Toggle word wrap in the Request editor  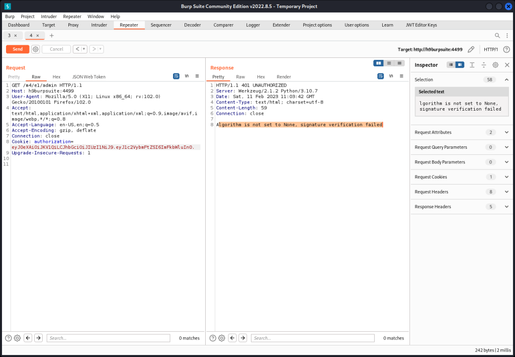(177, 76)
